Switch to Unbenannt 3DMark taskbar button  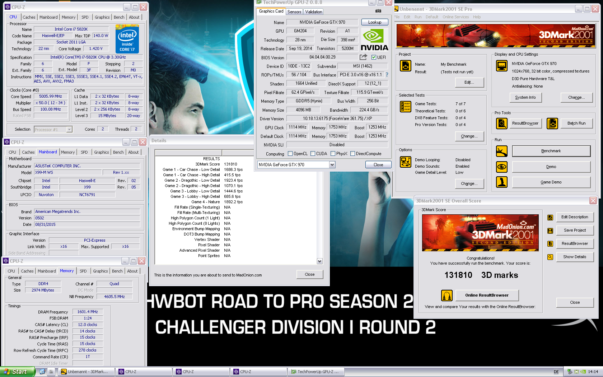coord(87,372)
